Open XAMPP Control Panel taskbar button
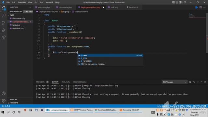The height and width of the screenshot is (117, 208). (82, 110)
